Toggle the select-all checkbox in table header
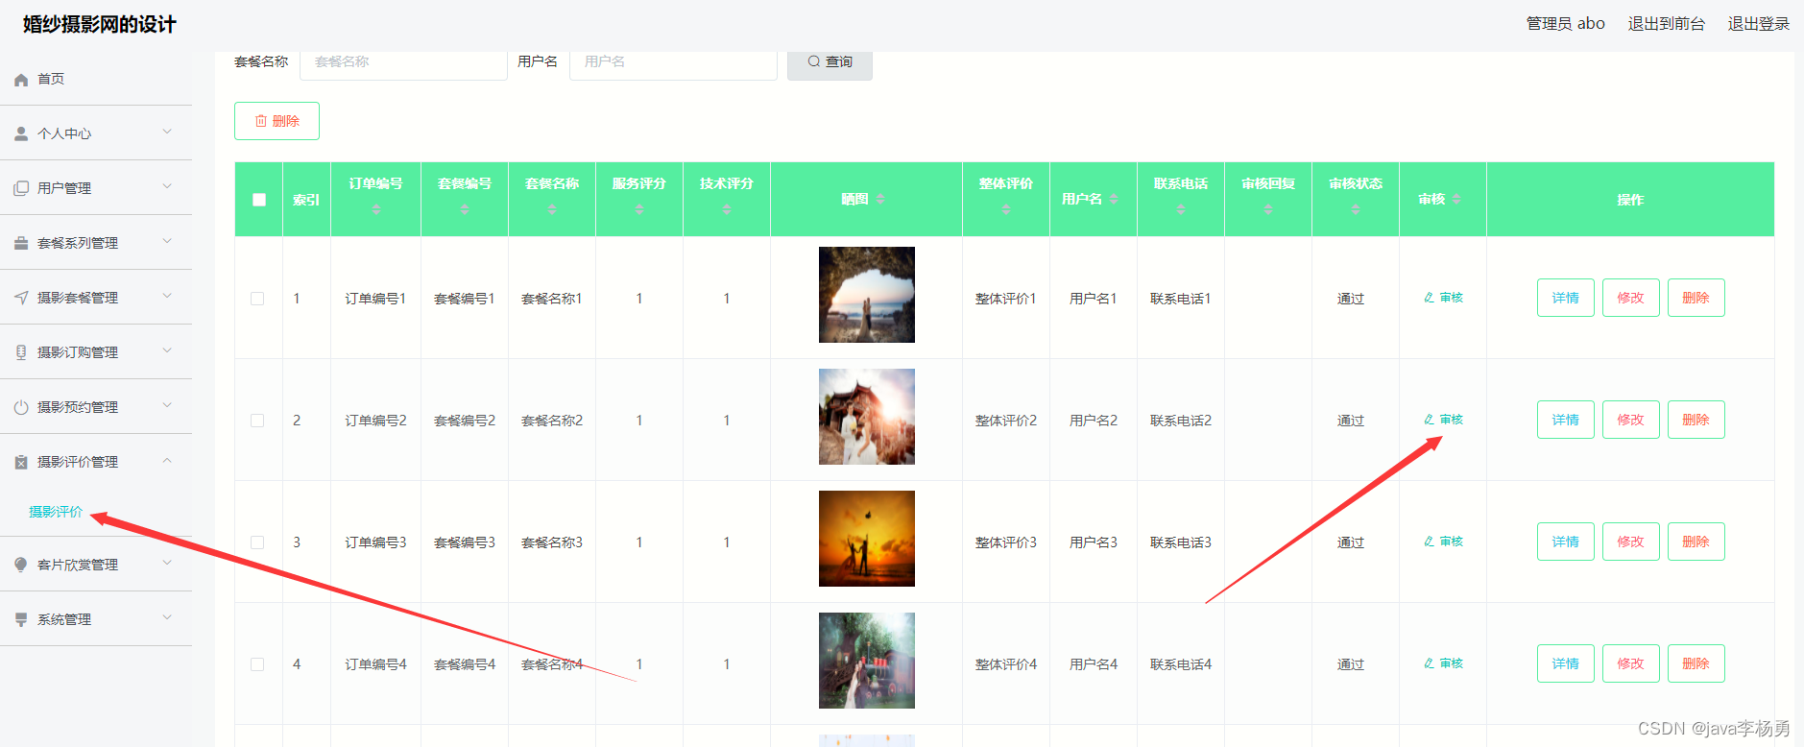The height and width of the screenshot is (747, 1804). click(x=259, y=200)
